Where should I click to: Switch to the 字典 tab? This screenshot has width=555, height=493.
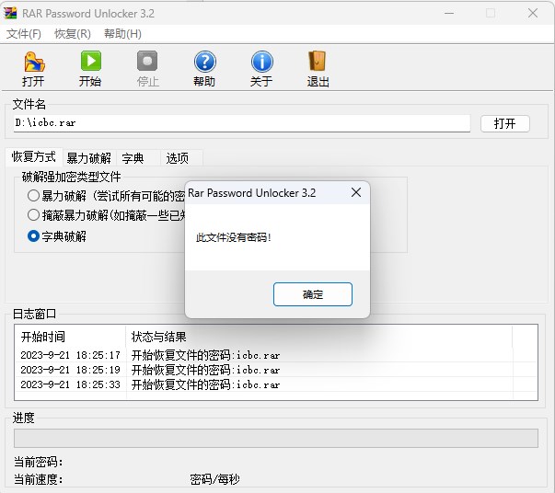pyautogui.click(x=138, y=157)
